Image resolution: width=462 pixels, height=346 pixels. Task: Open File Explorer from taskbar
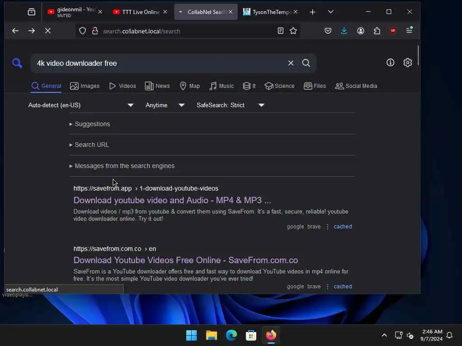(x=211, y=335)
